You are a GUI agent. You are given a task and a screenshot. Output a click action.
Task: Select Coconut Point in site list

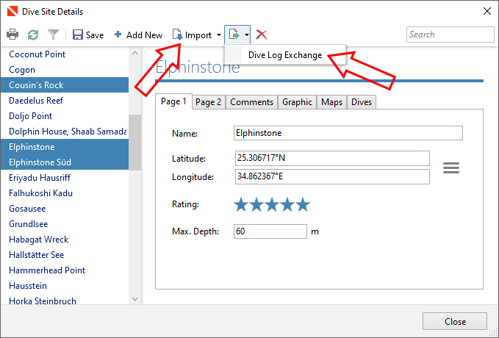(65, 54)
